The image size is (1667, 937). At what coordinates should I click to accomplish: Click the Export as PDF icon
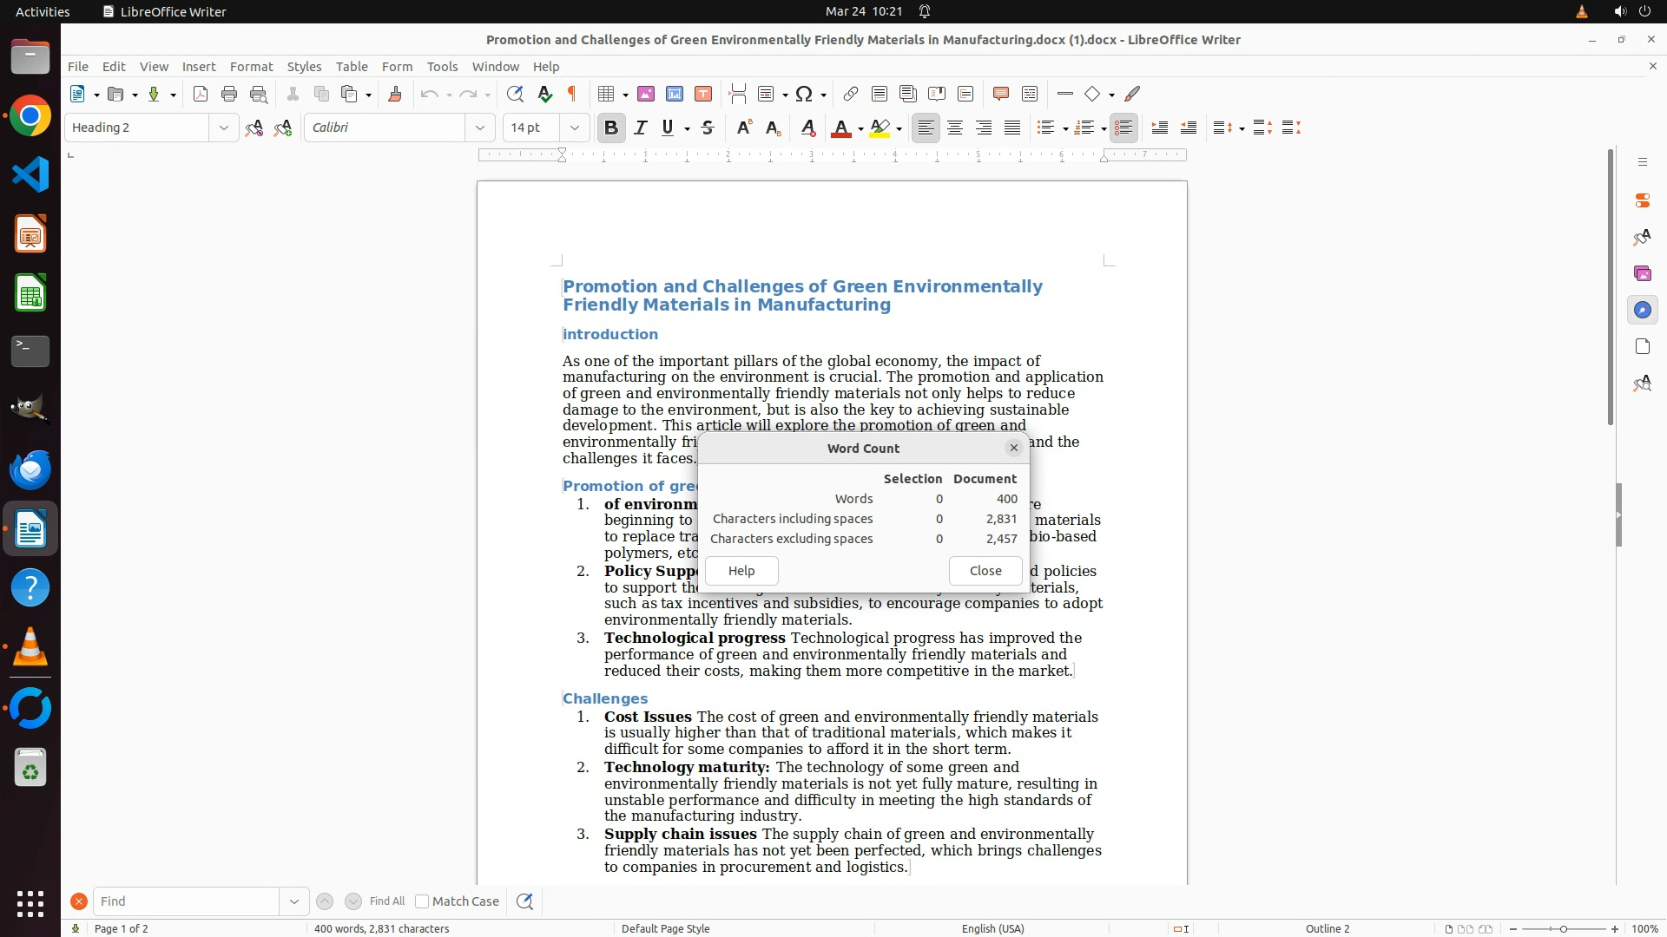point(201,94)
